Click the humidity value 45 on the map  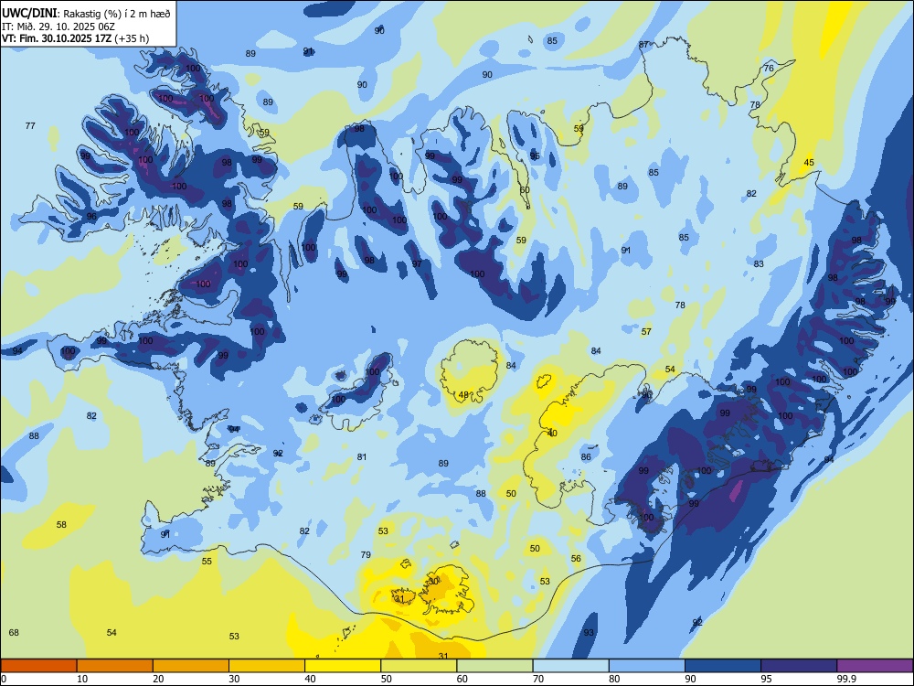(809, 162)
